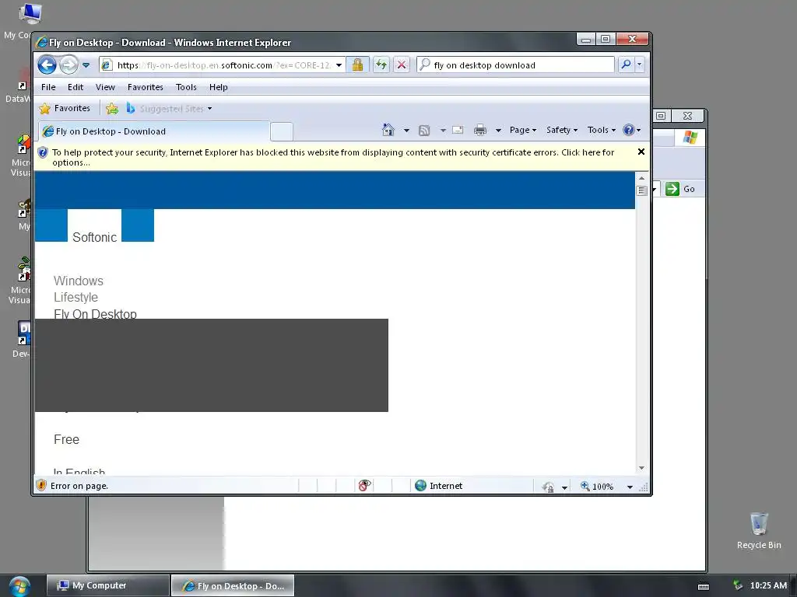Expand Home button dropdown arrow
The width and height of the screenshot is (797, 597).
click(406, 131)
